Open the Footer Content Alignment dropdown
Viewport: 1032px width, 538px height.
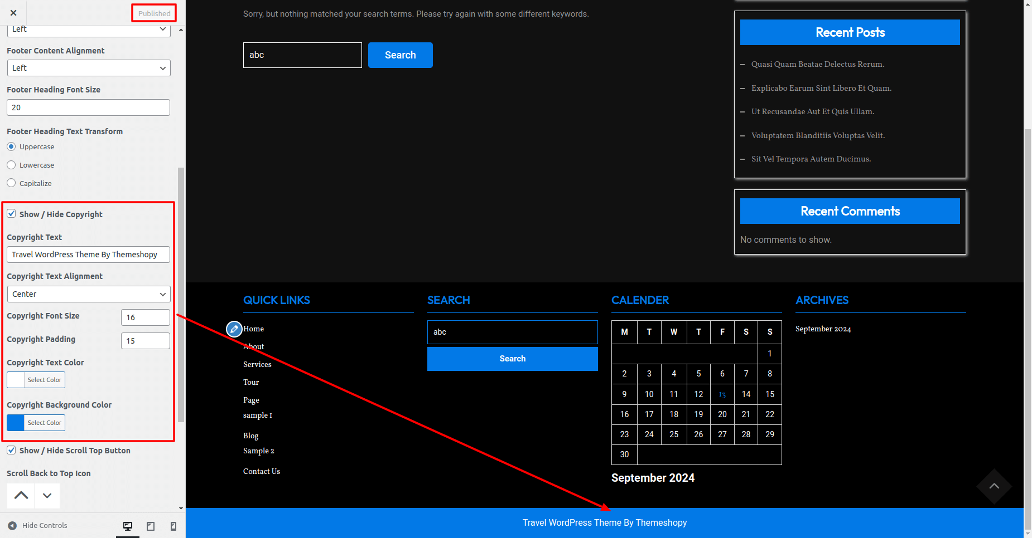click(89, 68)
